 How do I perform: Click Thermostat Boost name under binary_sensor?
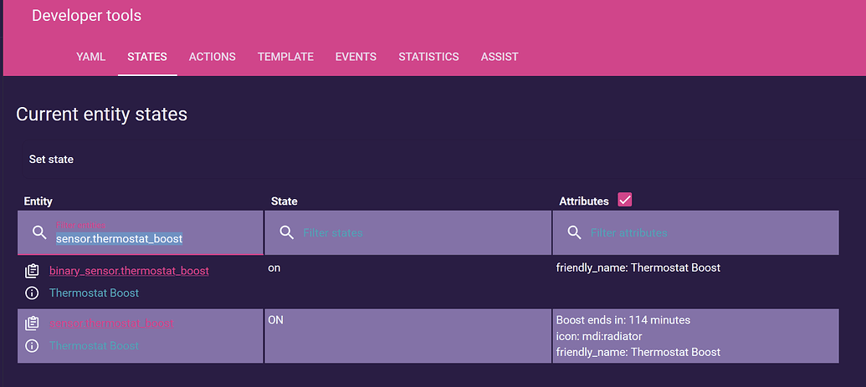[x=94, y=293]
